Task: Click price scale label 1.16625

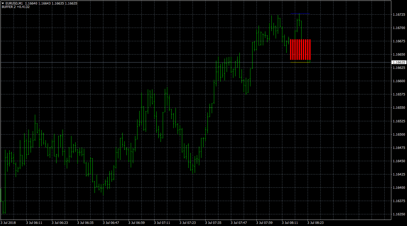Action: [x=399, y=68]
